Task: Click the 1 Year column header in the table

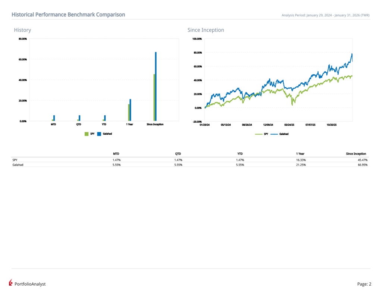Action: (x=300, y=154)
